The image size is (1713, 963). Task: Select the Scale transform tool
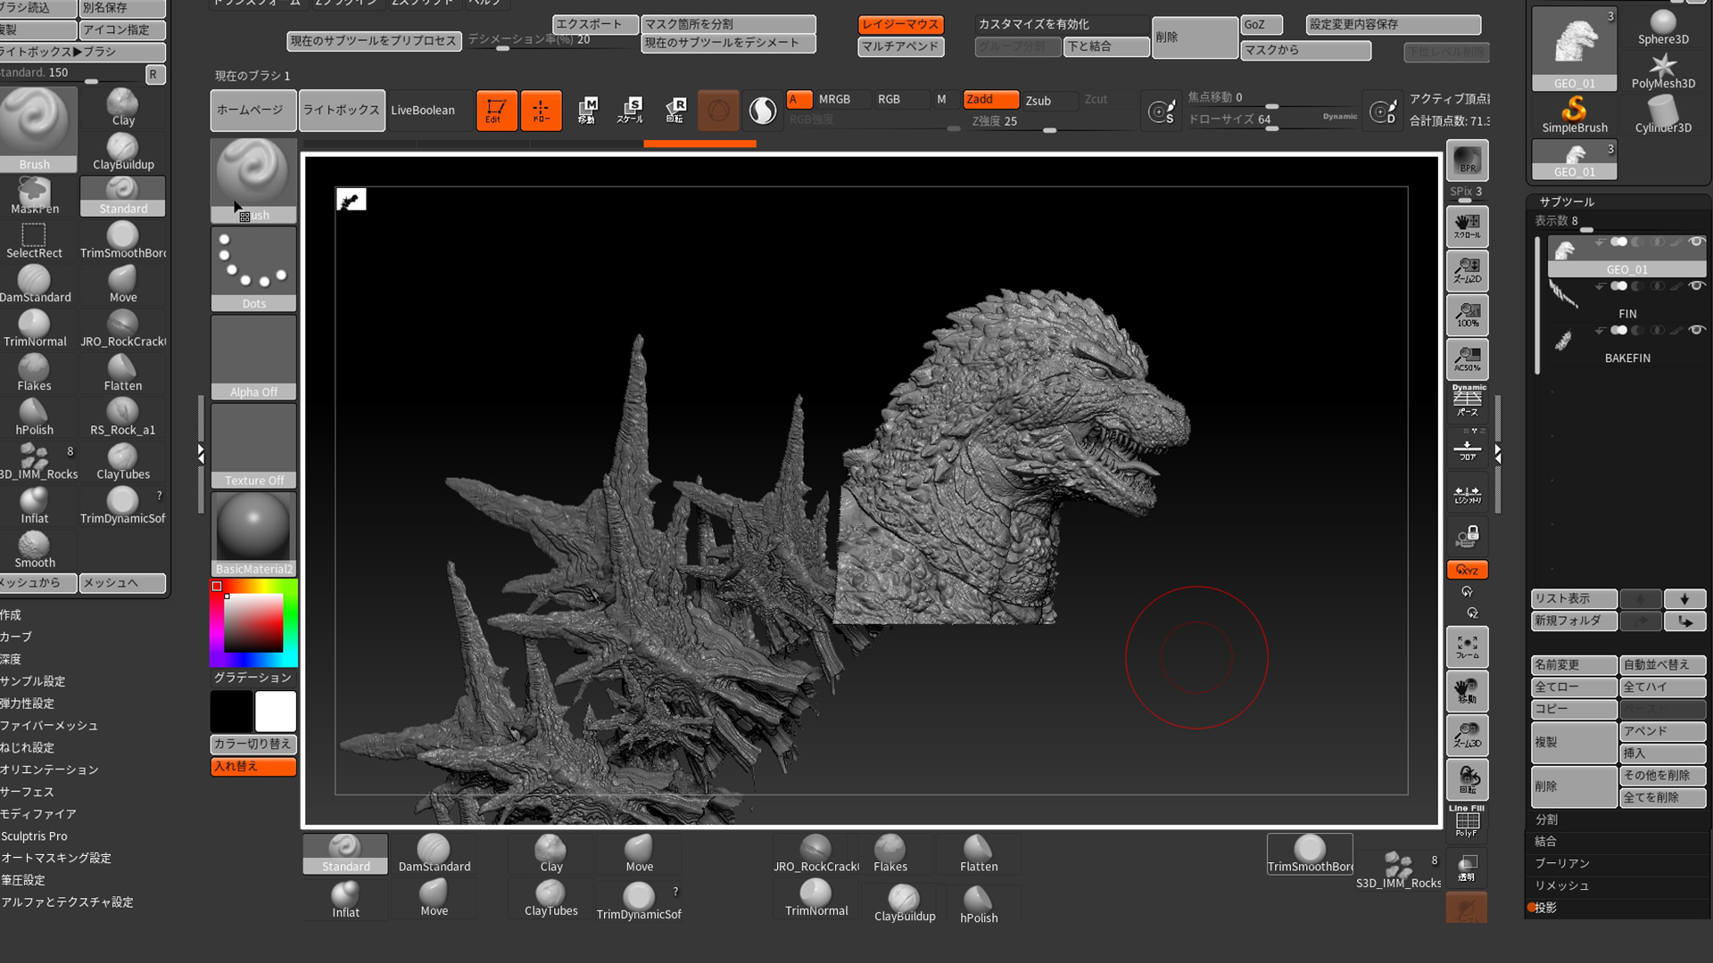point(630,111)
